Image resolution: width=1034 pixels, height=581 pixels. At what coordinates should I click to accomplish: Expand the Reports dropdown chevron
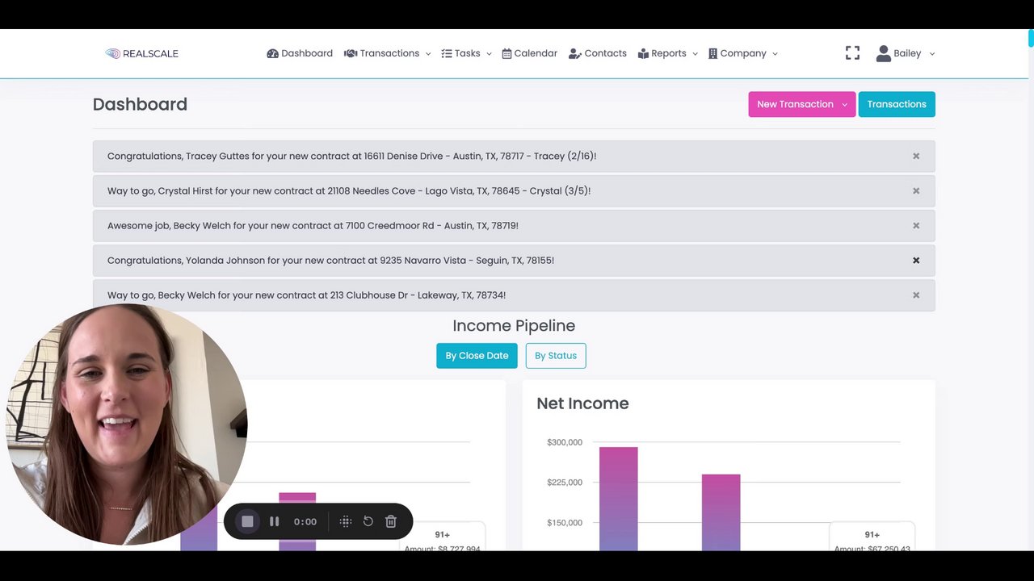coord(695,54)
